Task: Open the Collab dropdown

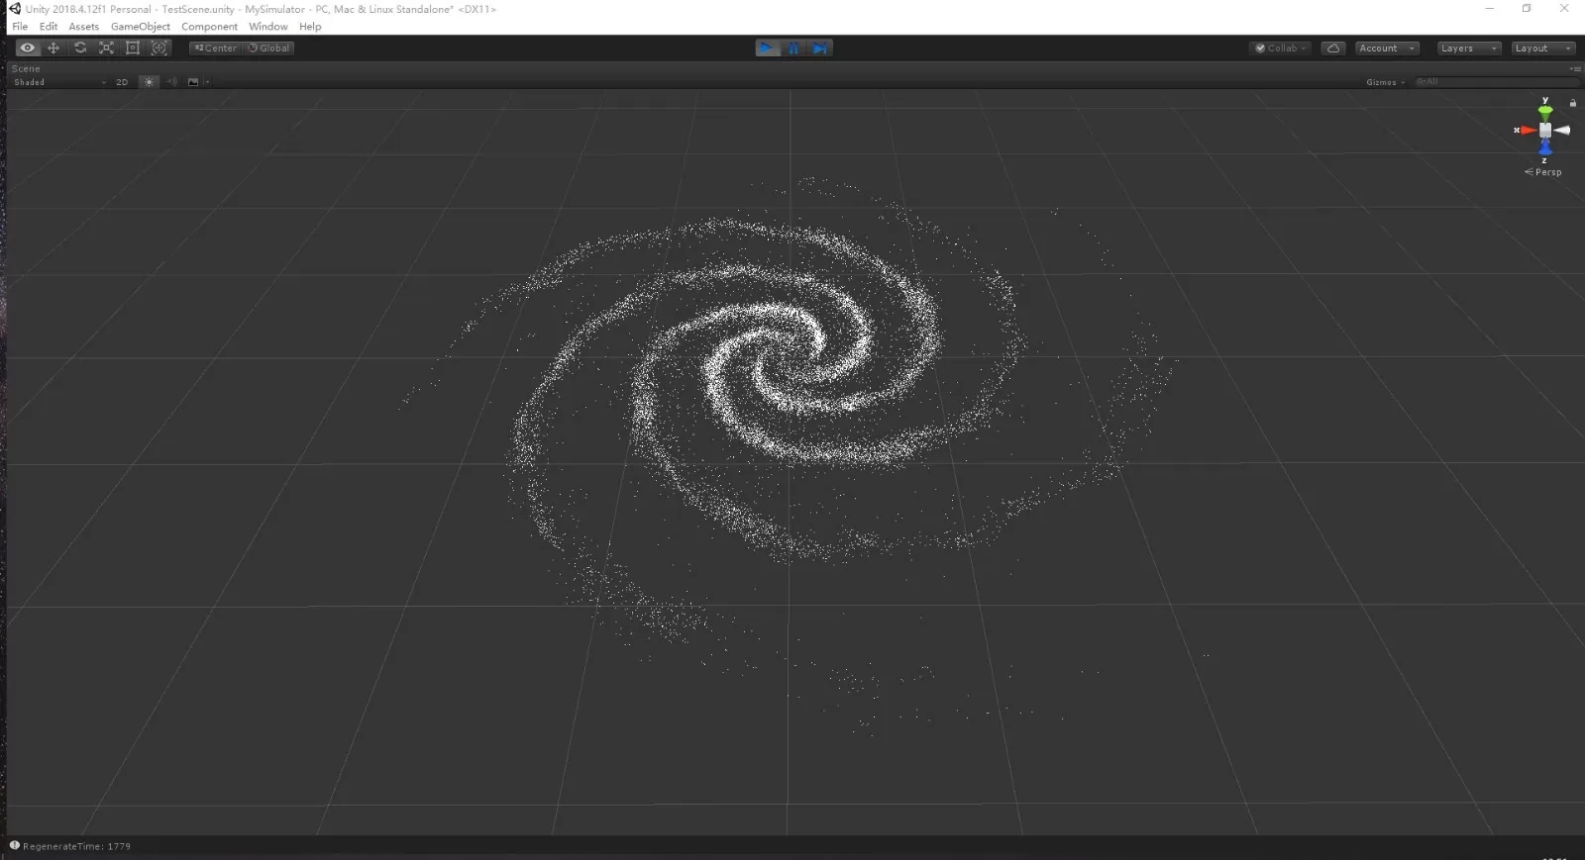Action: click(1281, 48)
